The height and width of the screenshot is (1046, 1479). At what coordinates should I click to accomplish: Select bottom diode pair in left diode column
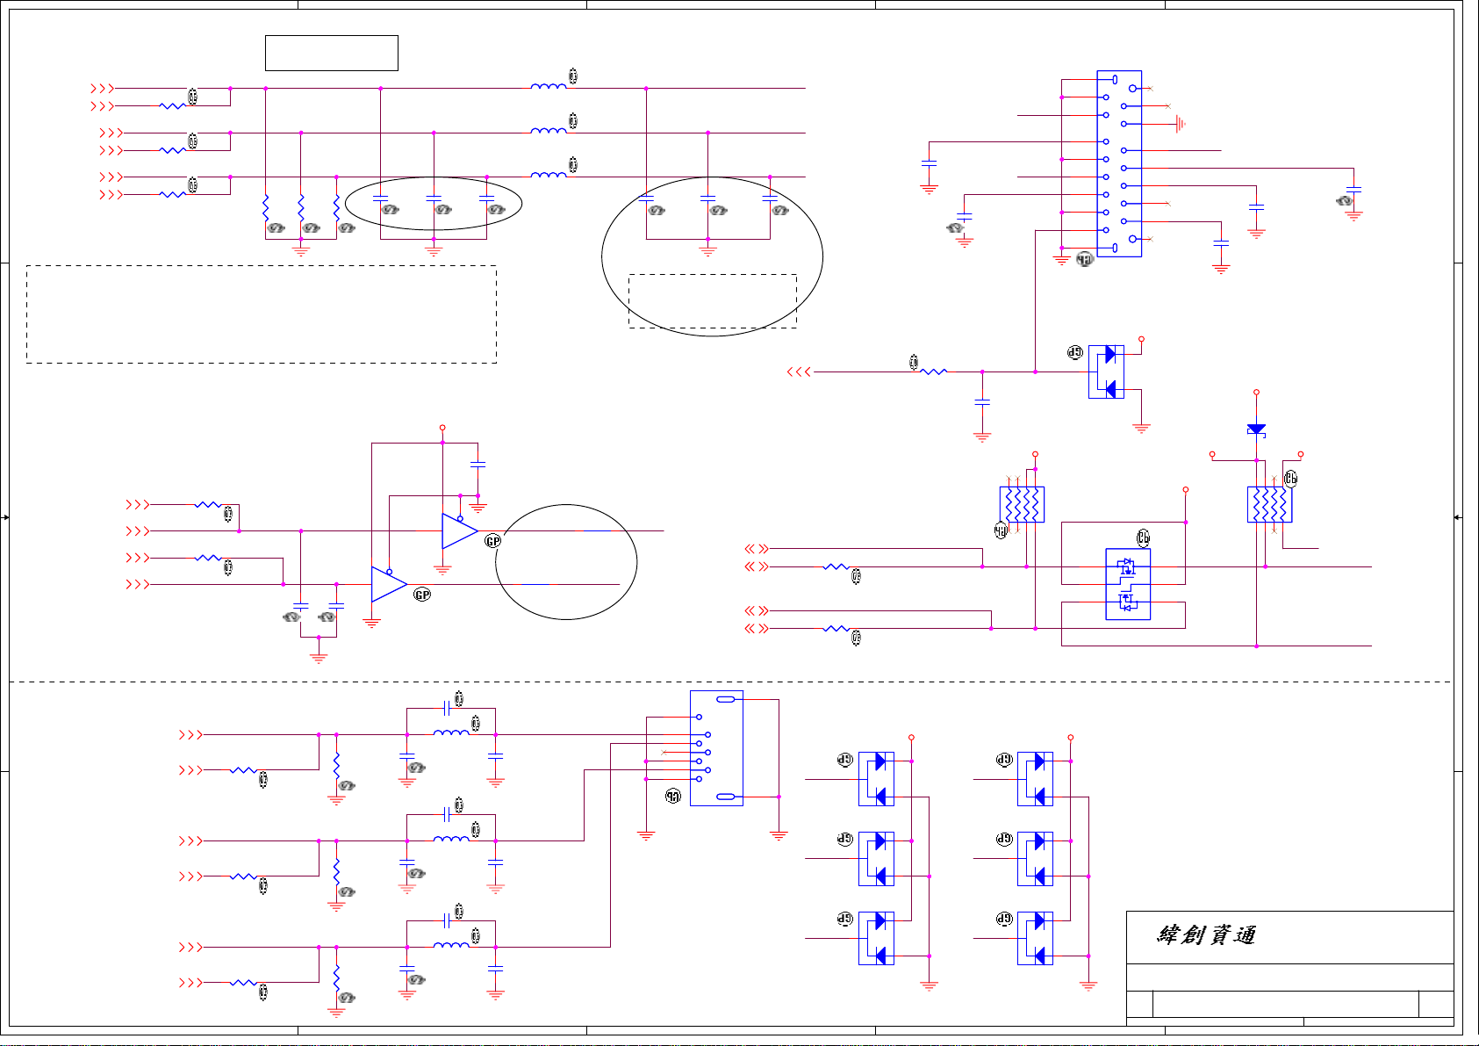[876, 938]
